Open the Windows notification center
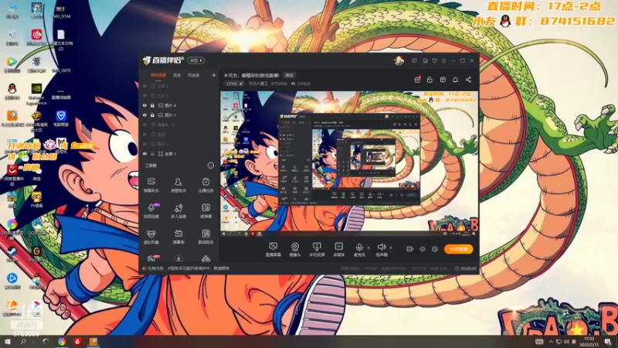618x348 pixels. coord(608,342)
